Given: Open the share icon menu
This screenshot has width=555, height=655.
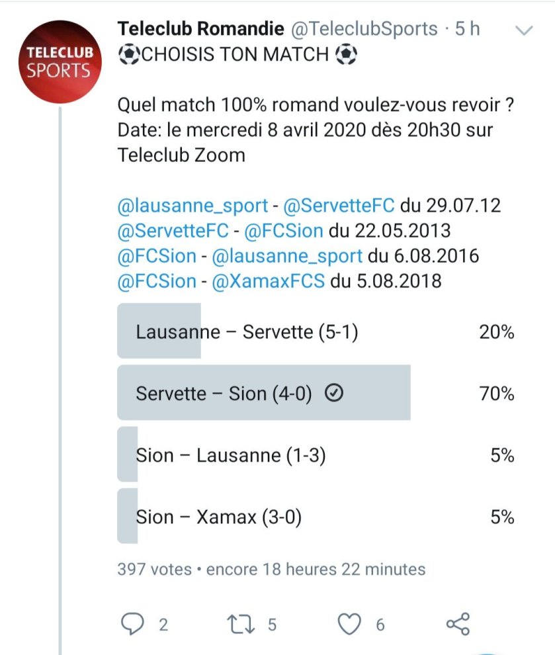Looking at the screenshot, I should click(x=458, y=623).
